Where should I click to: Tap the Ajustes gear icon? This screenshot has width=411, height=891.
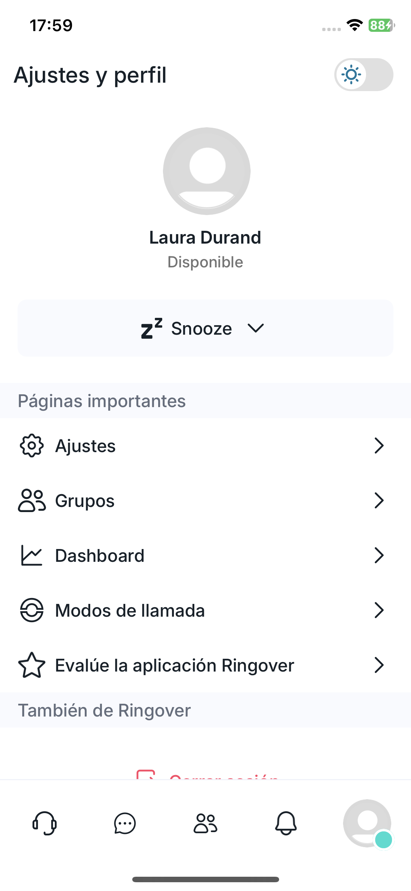[x=32, y=446]
